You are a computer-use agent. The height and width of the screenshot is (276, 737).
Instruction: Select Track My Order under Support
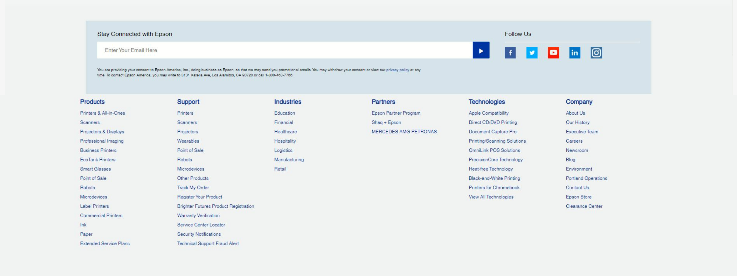[193, 188]
